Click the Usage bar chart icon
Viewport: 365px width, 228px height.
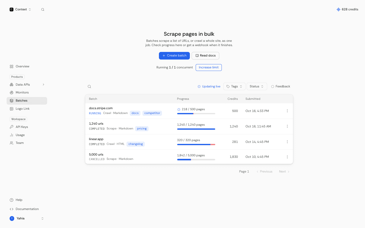[x=12, y=135]
